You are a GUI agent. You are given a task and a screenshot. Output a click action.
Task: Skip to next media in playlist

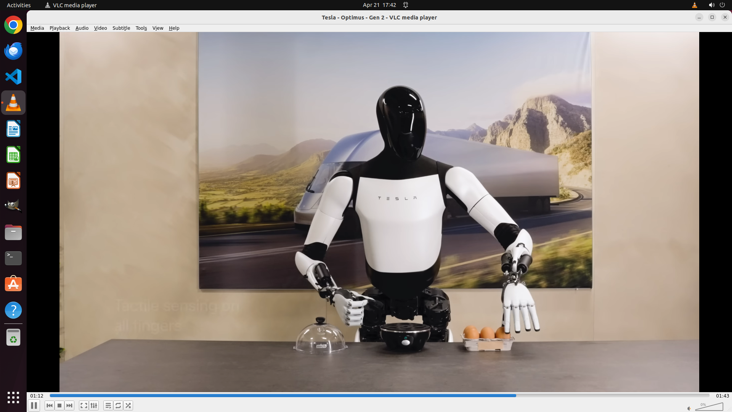pos(69,406)
